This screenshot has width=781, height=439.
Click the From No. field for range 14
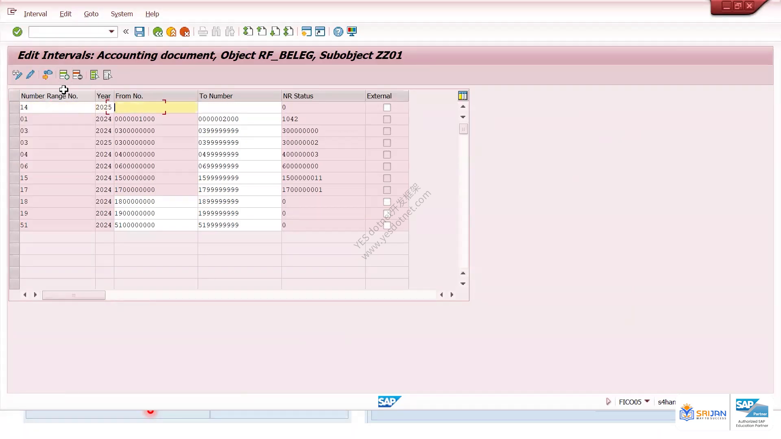156,107
